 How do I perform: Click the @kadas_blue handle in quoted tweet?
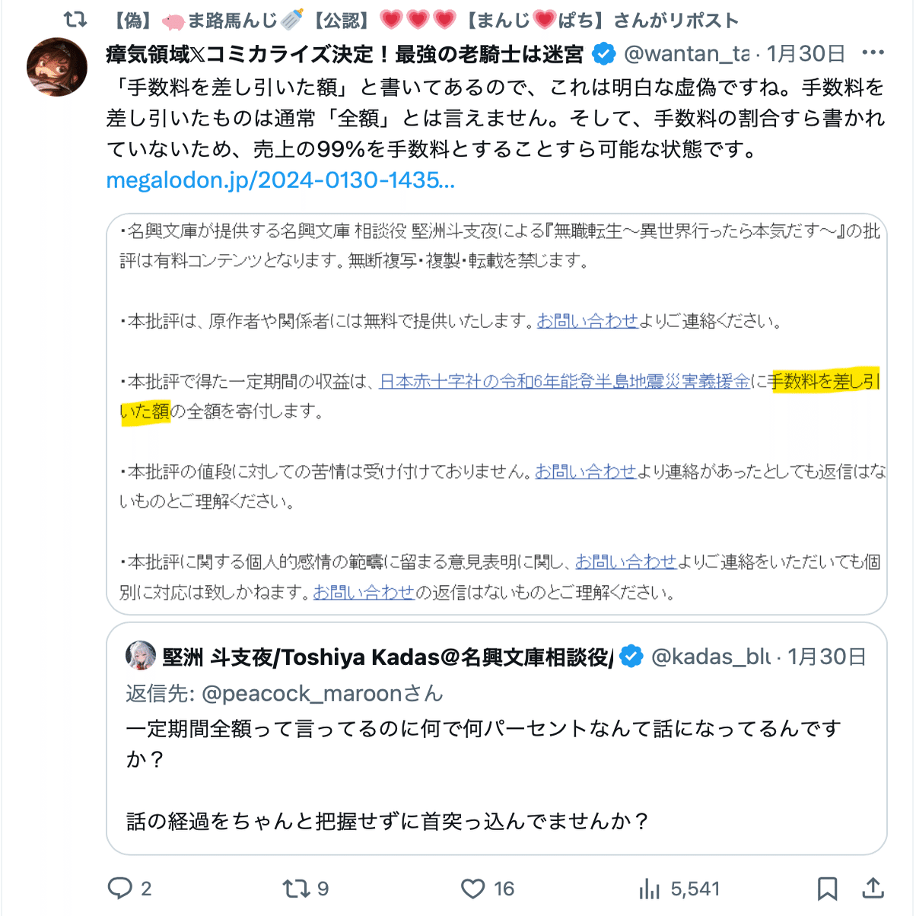click(x=711, y=657)
